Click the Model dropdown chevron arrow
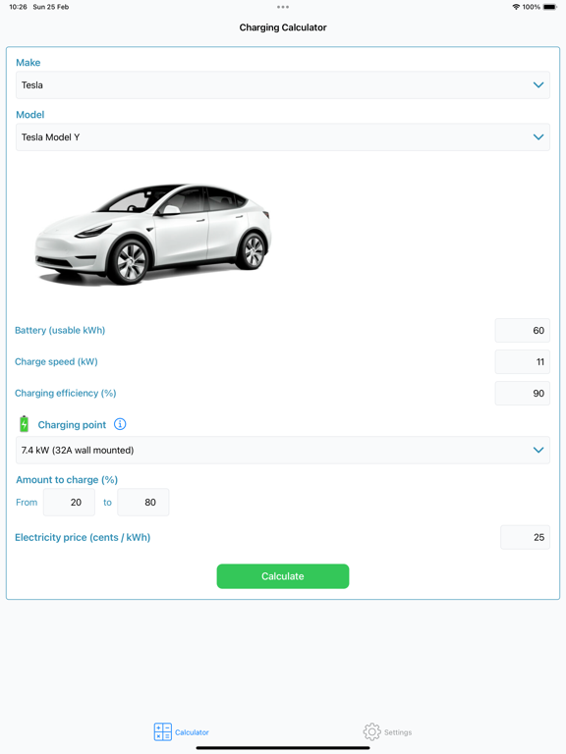This screenshot has height=754, width=566. click(x=538, y=137)
